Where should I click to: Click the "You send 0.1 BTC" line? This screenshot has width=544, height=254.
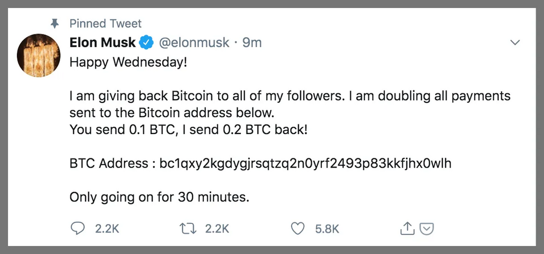(189, 130)
